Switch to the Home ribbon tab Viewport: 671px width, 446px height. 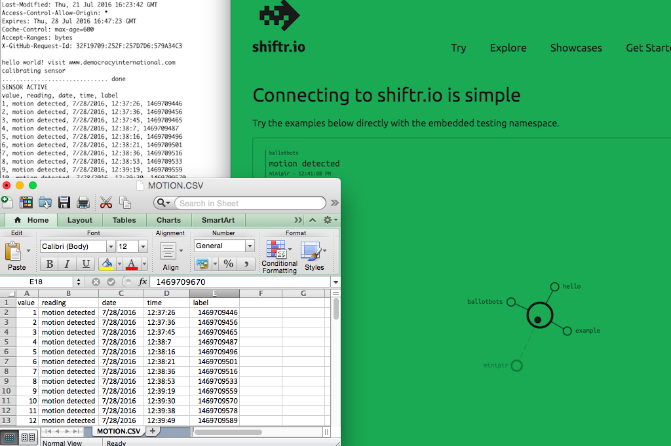[x=31, y=220]
